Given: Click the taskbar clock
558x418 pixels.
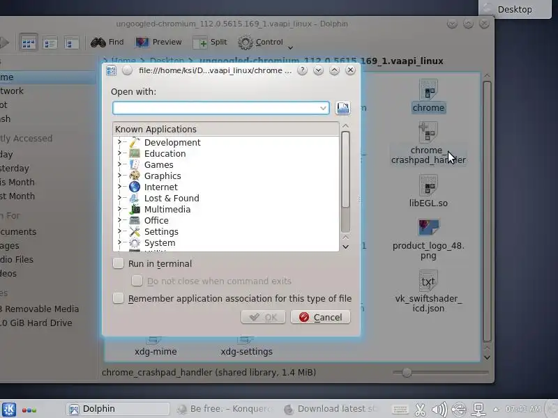Looking at the screenshot, I should 522,409.
